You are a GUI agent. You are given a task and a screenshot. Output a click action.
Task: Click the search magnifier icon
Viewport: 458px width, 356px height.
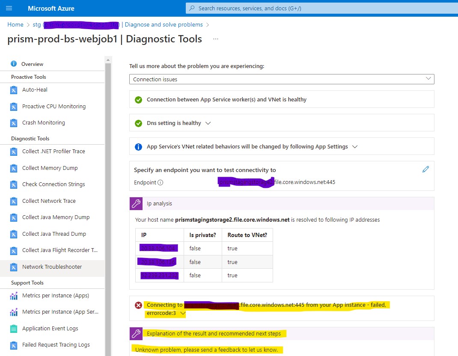tap(192, 8)
